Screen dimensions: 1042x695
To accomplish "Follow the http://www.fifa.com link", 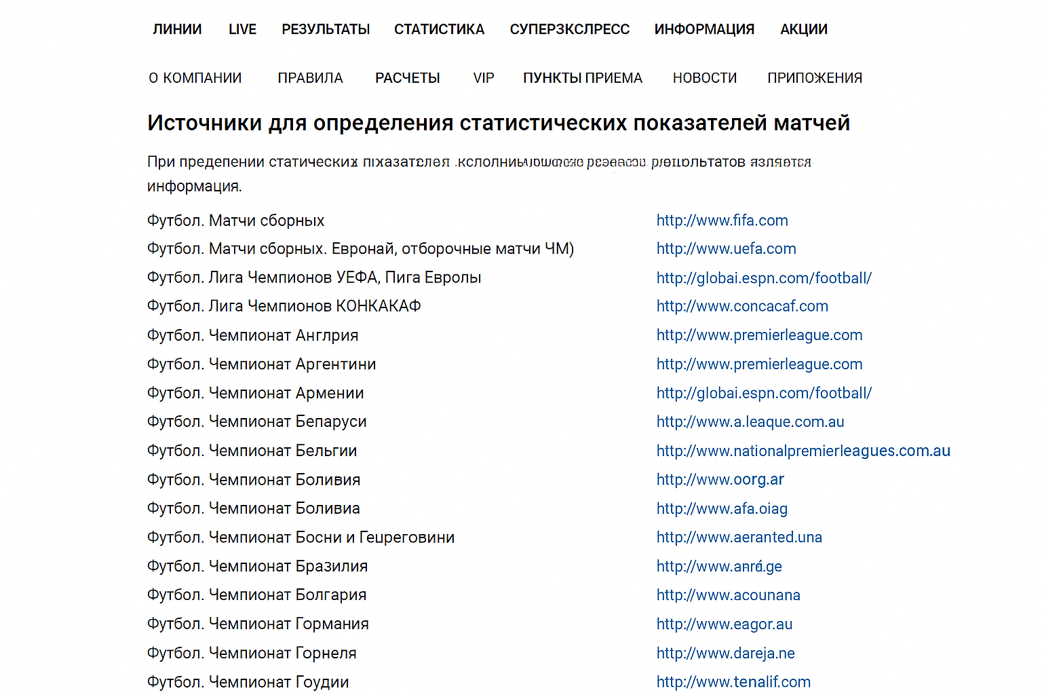I will tap(722, 221).
